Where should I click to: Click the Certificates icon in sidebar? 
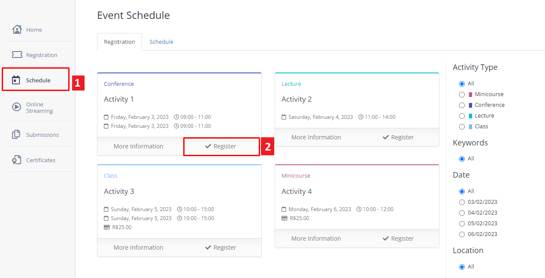(17, 160)
